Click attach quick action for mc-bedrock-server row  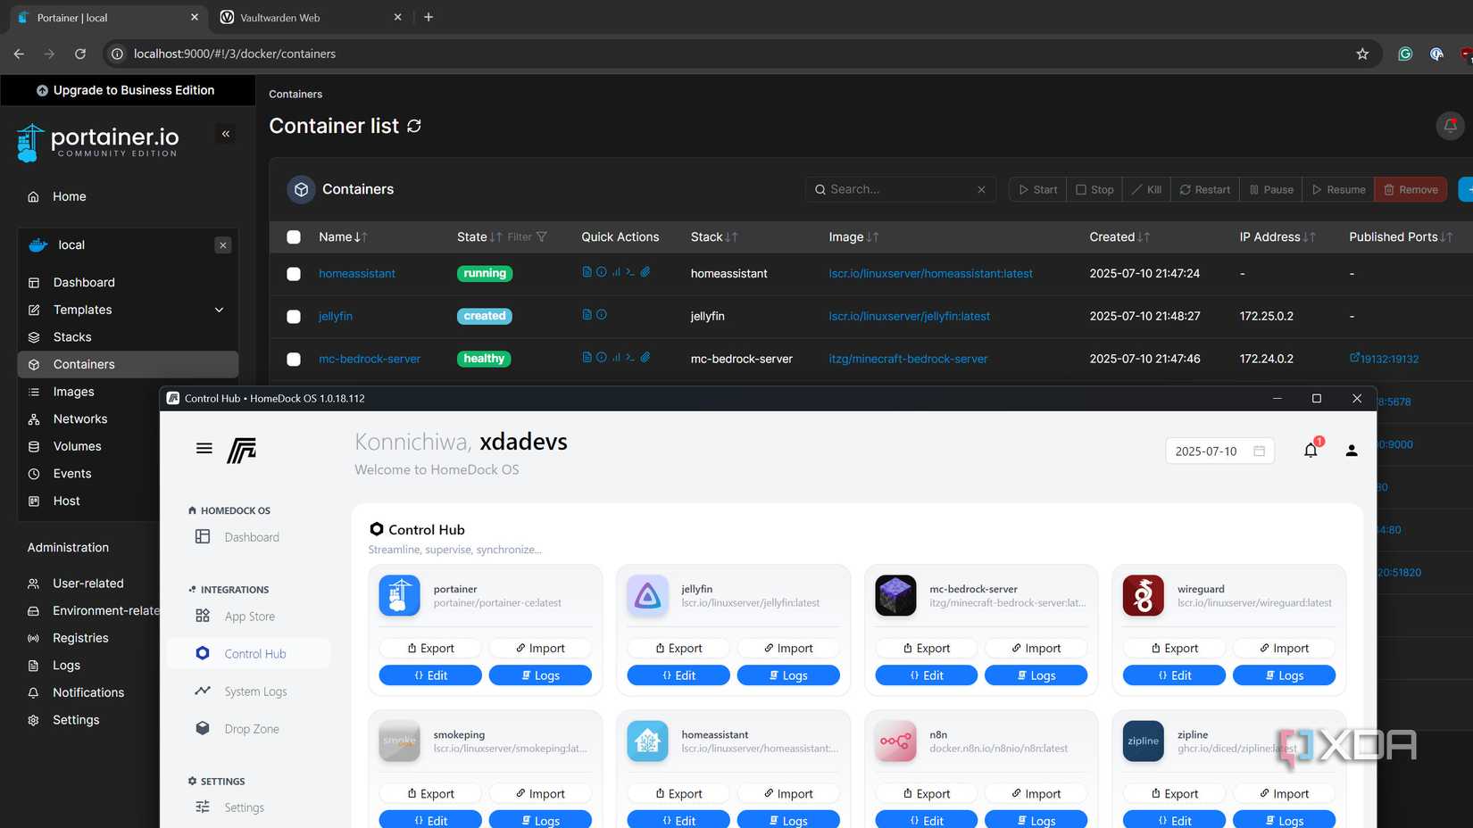click(645, 358)
